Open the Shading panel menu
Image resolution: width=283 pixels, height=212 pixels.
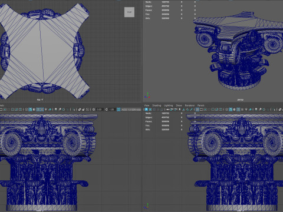pos(157,105)
